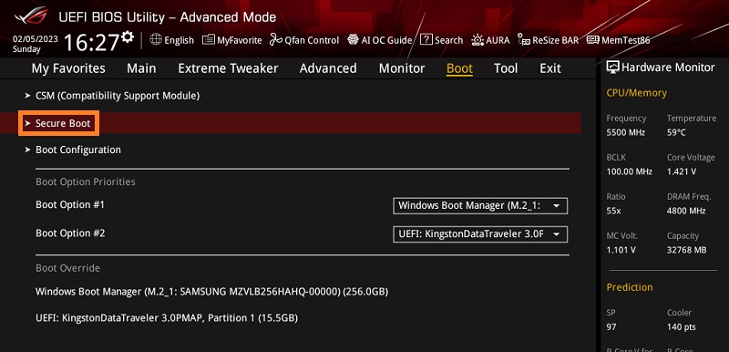Open the Monitor tab

coord(402,68)
